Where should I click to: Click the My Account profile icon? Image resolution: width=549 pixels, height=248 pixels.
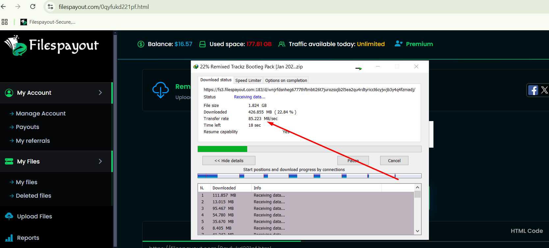click(x=9, y=93)
